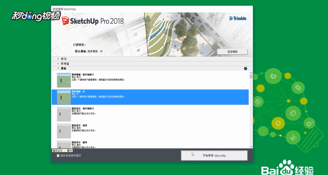Viewport: 328px width, 175px height.
Task: Click 开始使用 SketchUp button
Action: click(214, 156)
